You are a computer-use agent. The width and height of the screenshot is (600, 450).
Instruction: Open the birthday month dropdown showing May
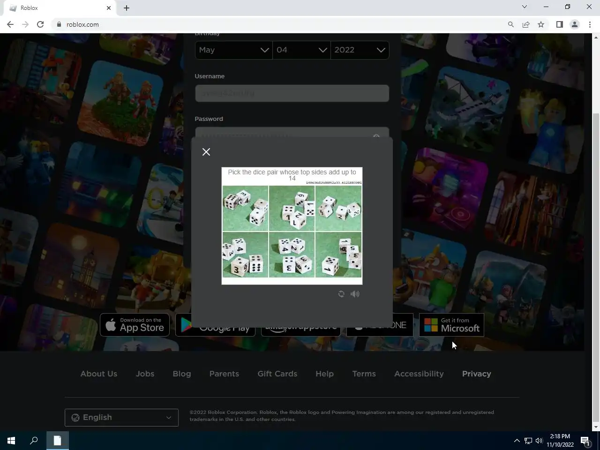click(x=233, y=50)
